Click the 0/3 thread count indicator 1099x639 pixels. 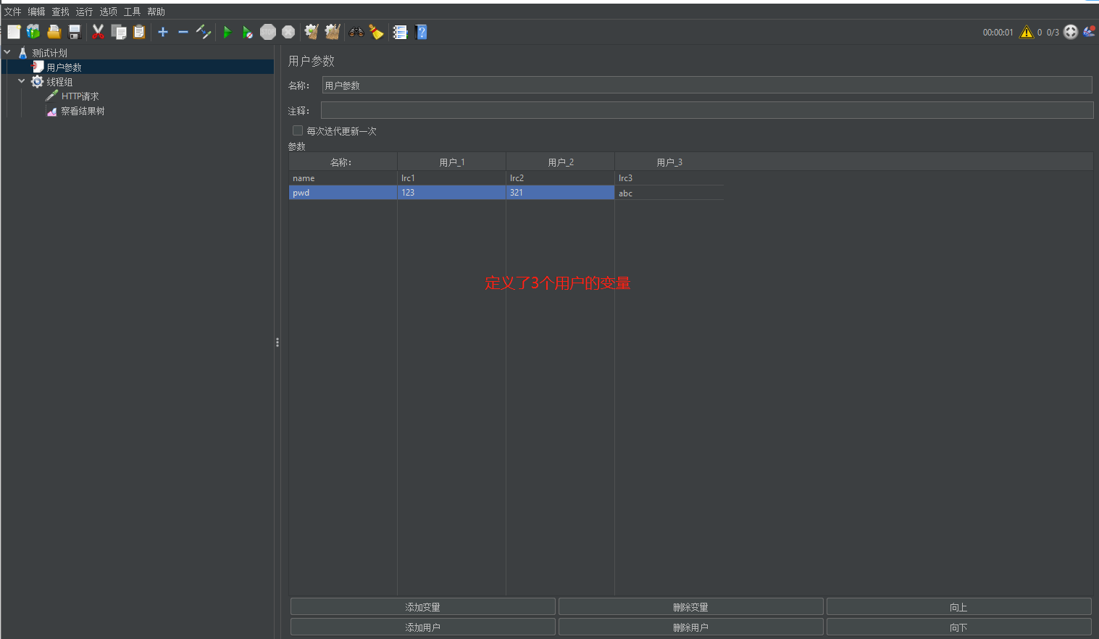coord(1053,33)
